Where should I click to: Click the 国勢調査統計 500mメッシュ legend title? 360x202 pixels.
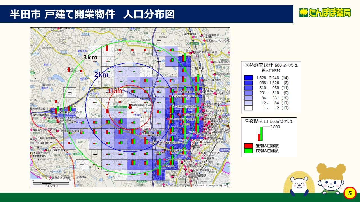click(271, 65)
